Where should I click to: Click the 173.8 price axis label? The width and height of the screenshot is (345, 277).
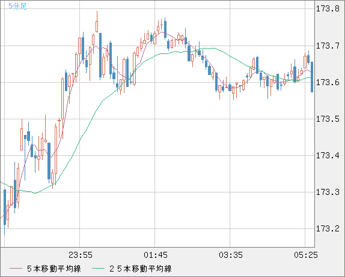click(328, 9)
